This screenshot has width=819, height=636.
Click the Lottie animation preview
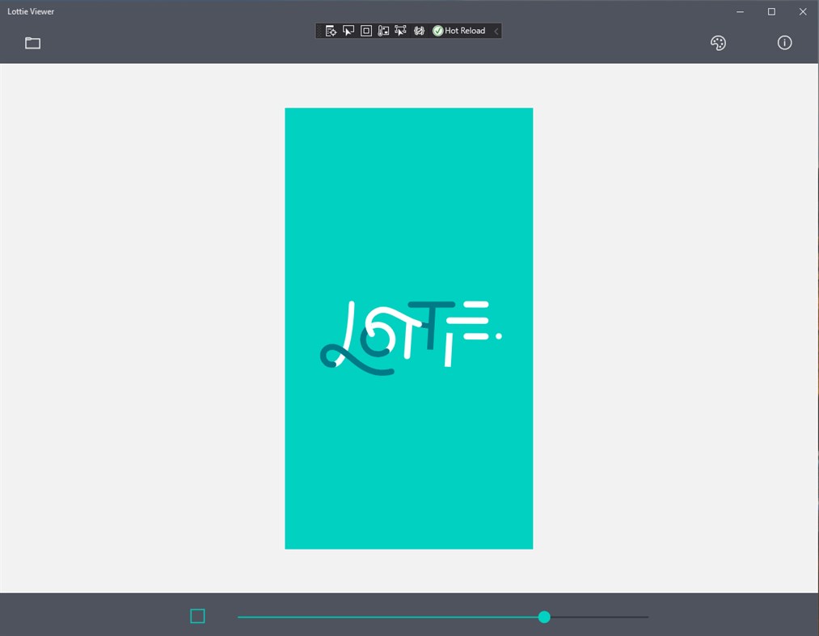pos(409,328)
